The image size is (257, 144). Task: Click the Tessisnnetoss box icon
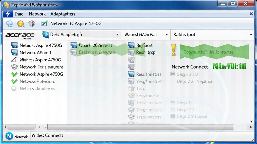coord(131,117)
